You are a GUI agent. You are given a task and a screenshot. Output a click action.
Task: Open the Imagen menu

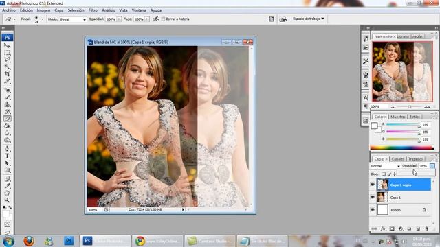coord(43,10)
